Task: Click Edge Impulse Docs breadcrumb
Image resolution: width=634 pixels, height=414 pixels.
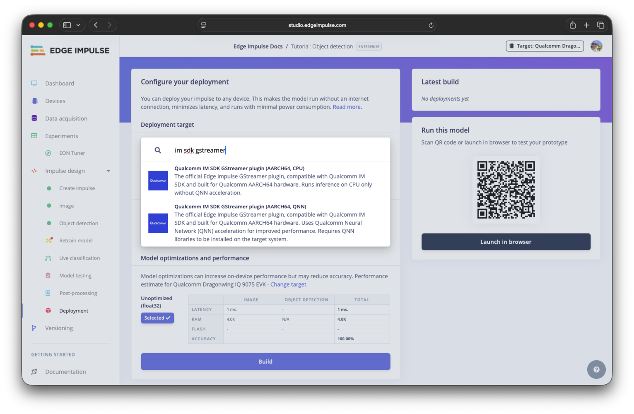Action: click(258, 46)
